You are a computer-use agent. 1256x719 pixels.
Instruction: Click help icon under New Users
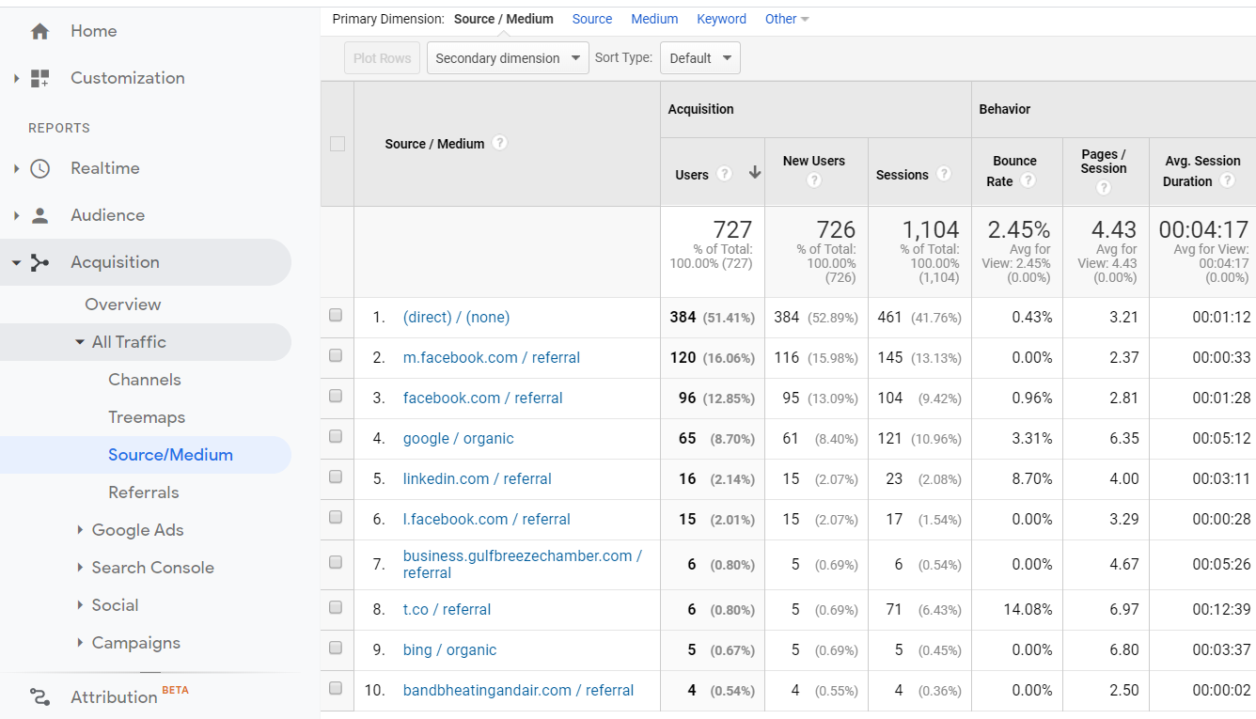(814, 180)
